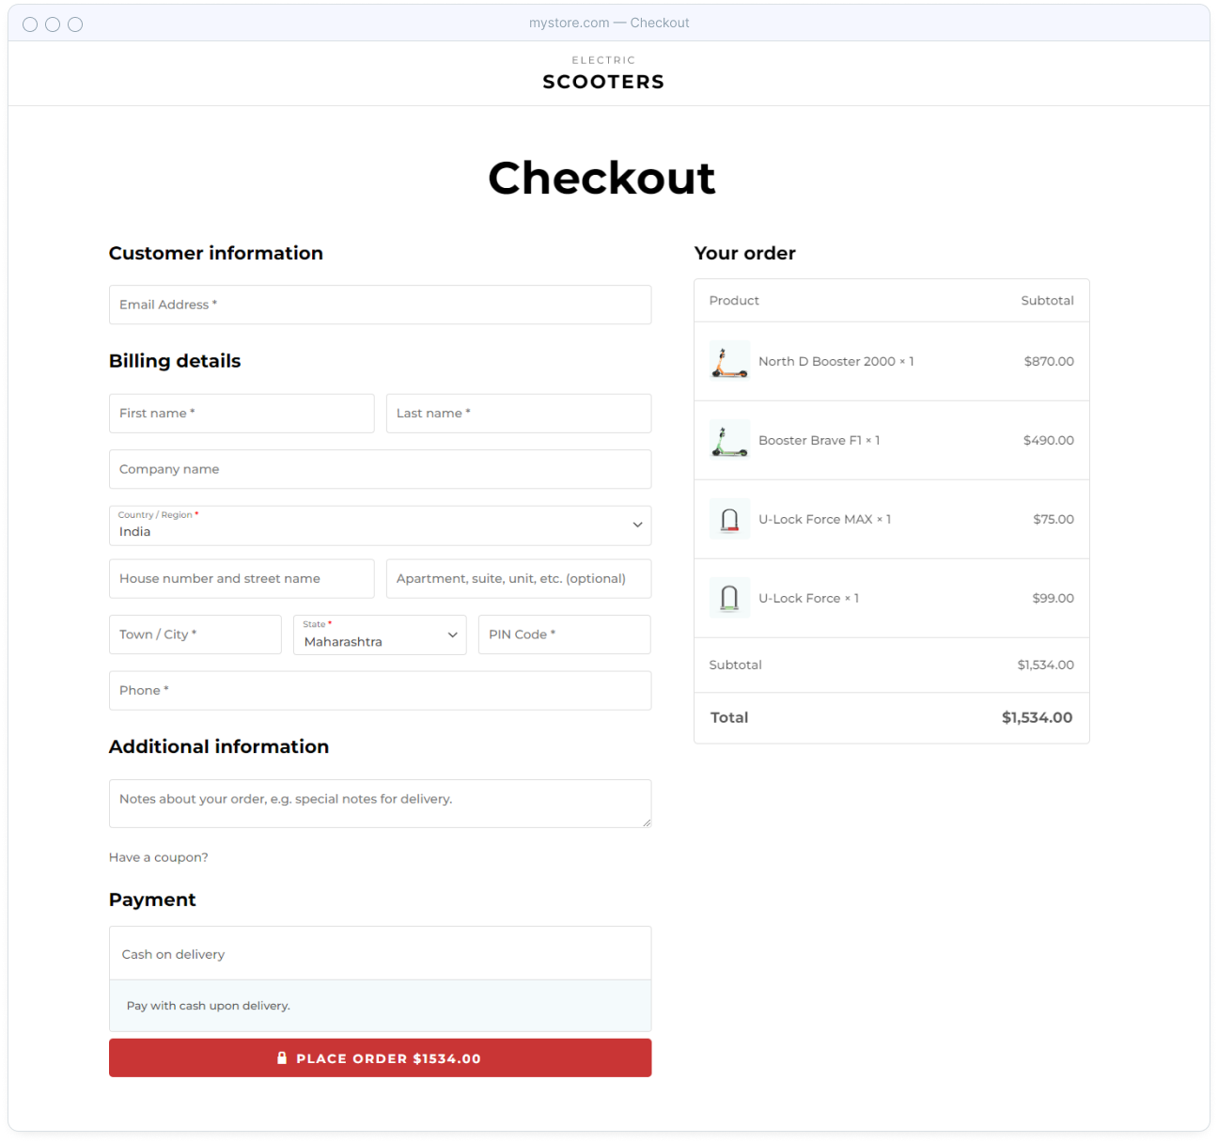Select the Last name input
Viewport: 1218px width, 1143px height.
(519, 414)
